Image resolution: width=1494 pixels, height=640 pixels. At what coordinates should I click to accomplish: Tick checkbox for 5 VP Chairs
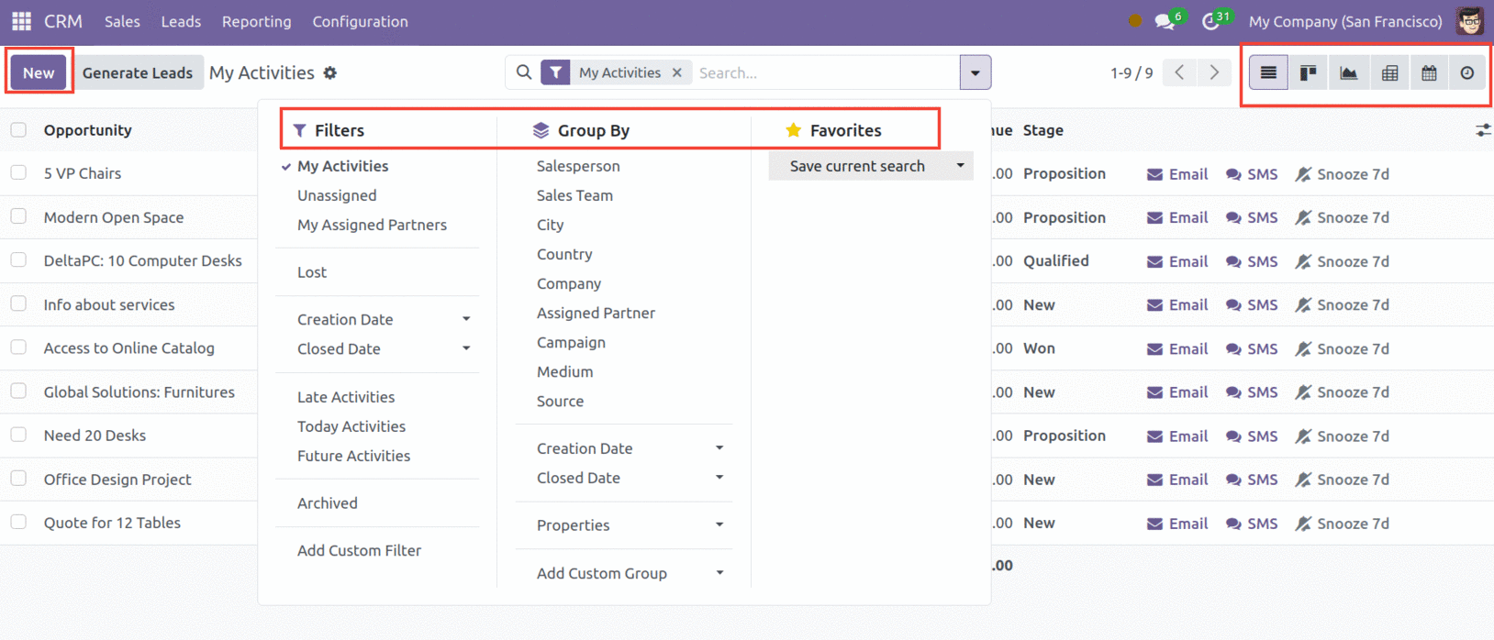(18, 172)
